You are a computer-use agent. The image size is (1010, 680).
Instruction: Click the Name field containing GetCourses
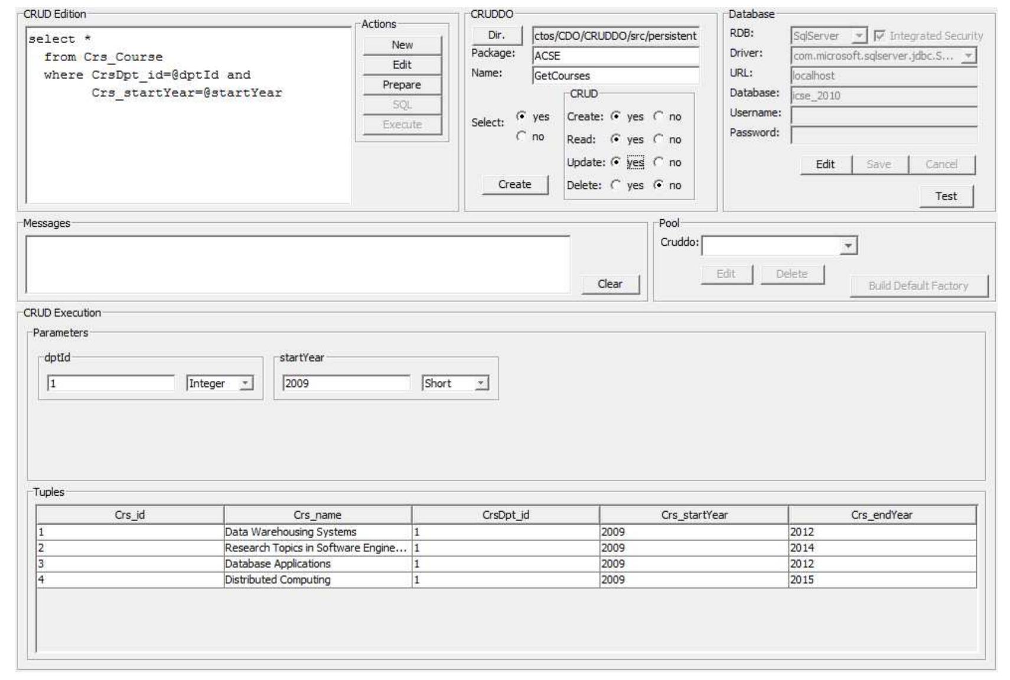615,76
